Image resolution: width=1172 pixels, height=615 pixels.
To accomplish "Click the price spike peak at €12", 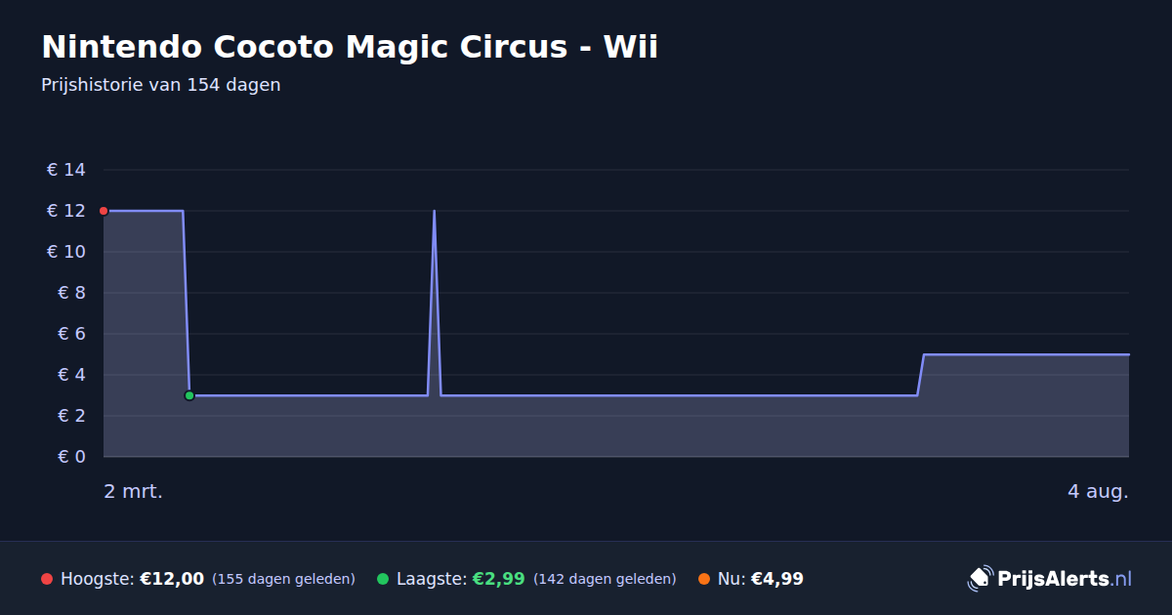I will click(x=434, y=211).
